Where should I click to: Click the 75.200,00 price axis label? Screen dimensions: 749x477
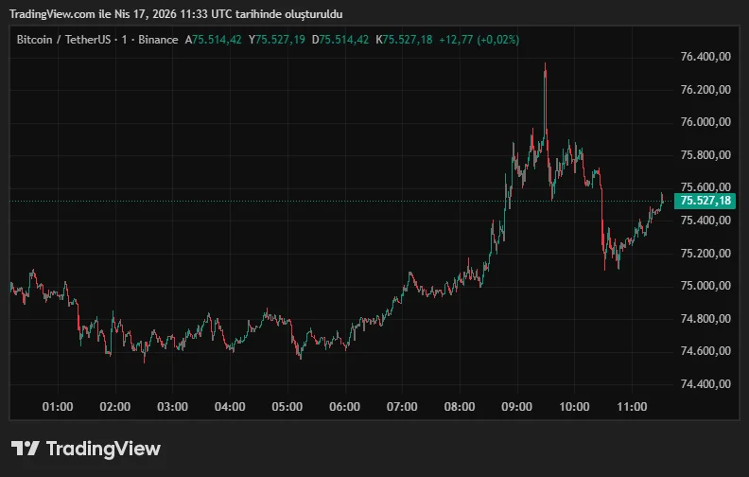(x=705, y=254)
